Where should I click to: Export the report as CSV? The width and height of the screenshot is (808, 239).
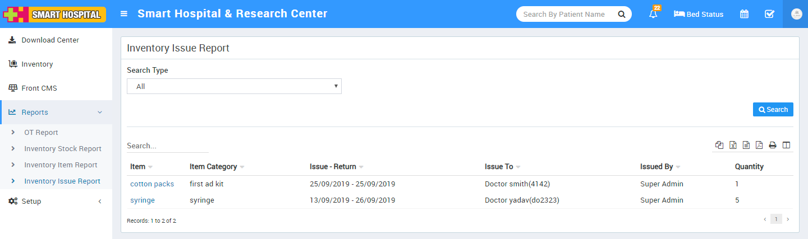(x=746, y=146)
